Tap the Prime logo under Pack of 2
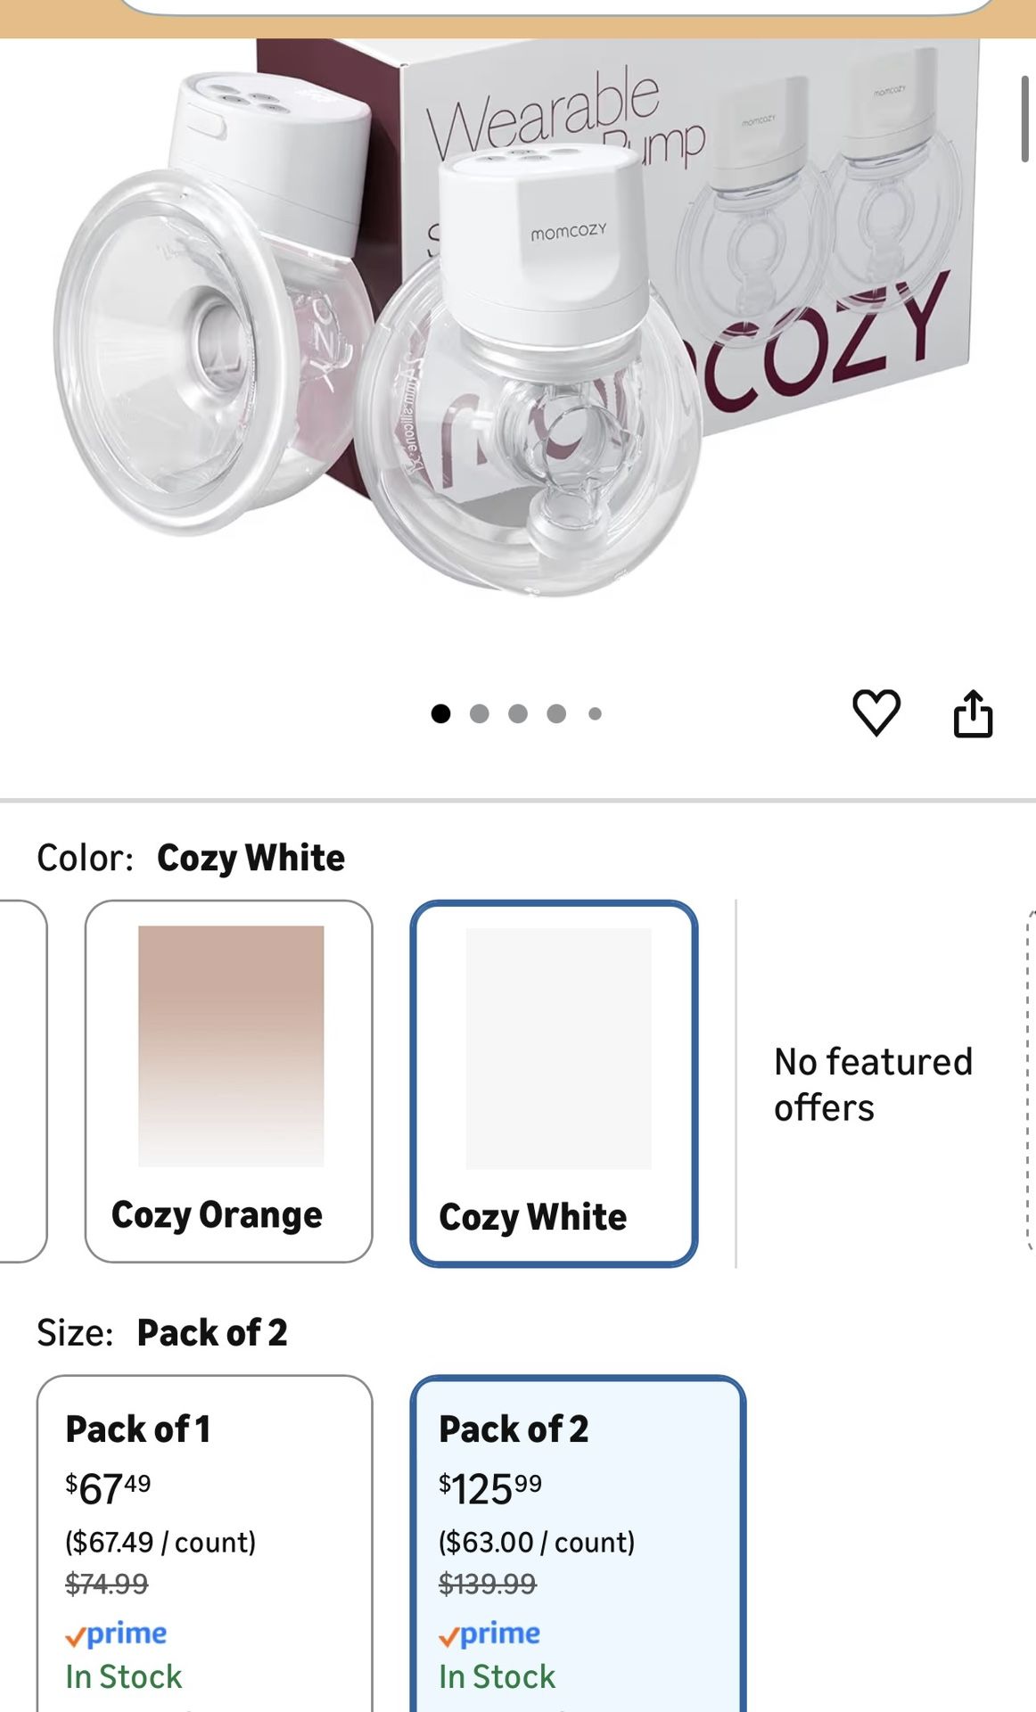 pyautogui.click(x=489, y=1634)
